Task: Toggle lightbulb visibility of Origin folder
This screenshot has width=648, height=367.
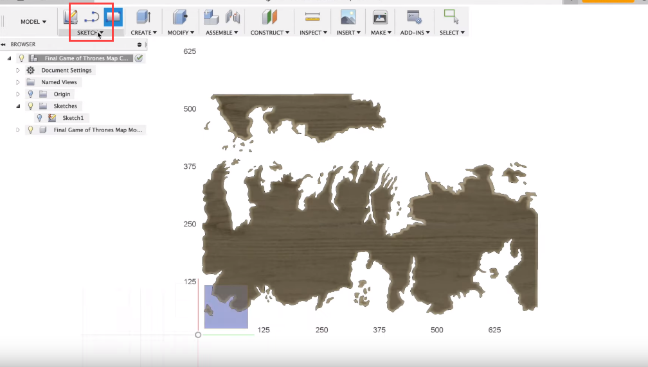Action: click(x=31, y=94)
